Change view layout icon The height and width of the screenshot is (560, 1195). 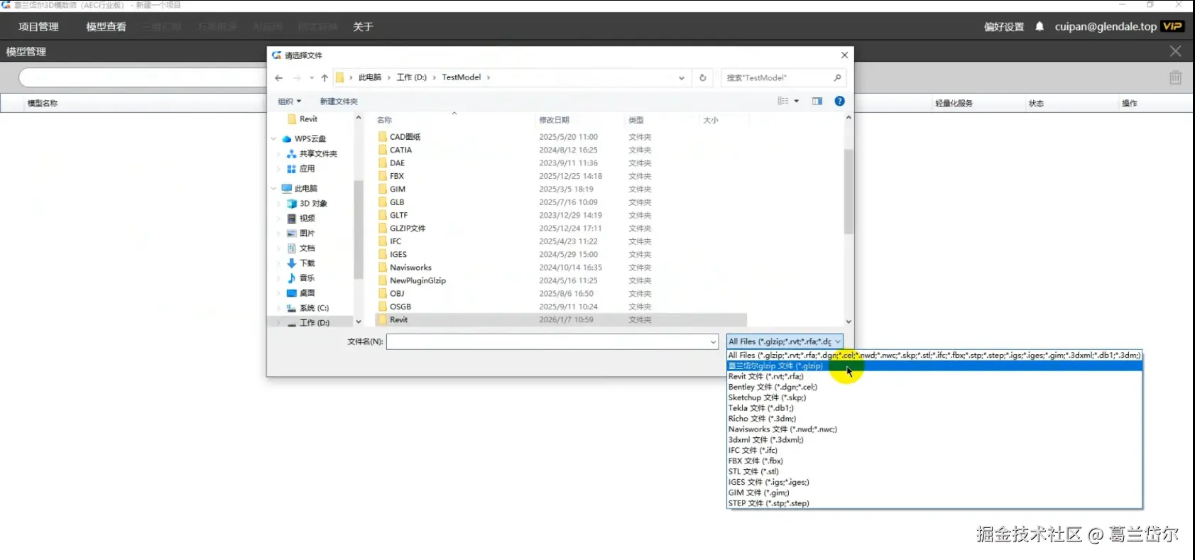pos(783,101)
